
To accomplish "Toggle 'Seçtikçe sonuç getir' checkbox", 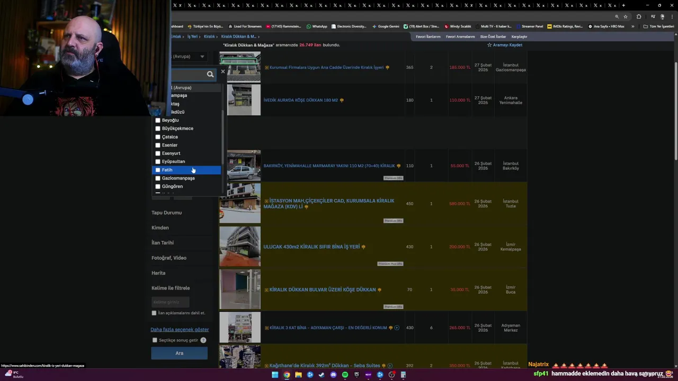I will click(155, 340).
